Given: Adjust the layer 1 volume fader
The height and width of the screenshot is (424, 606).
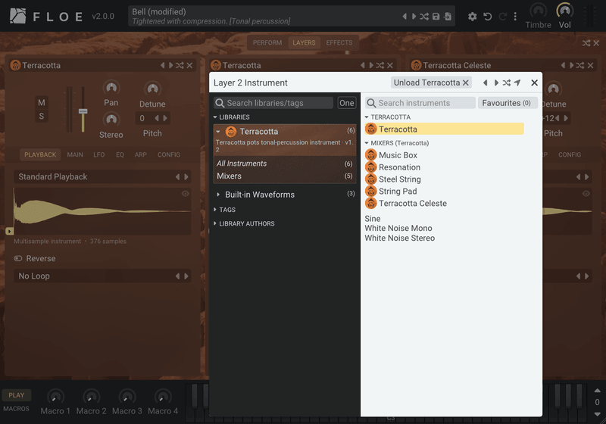Looking at the screenshot, I should click(83, 111).
